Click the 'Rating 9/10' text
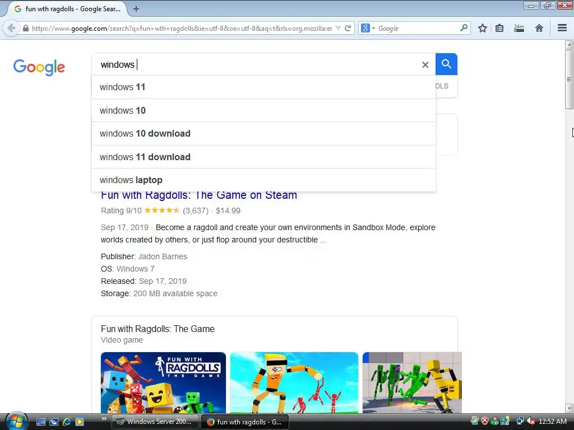The image size is (574, 430). [121, 211]
